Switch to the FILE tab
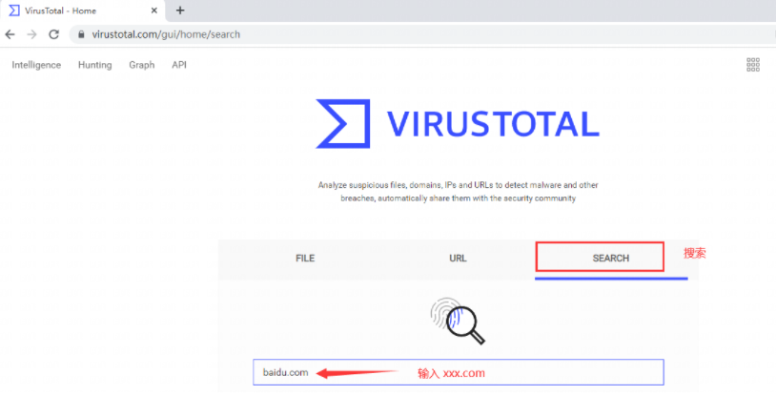This screenshot has height=396, width=776. pos(305,259)
